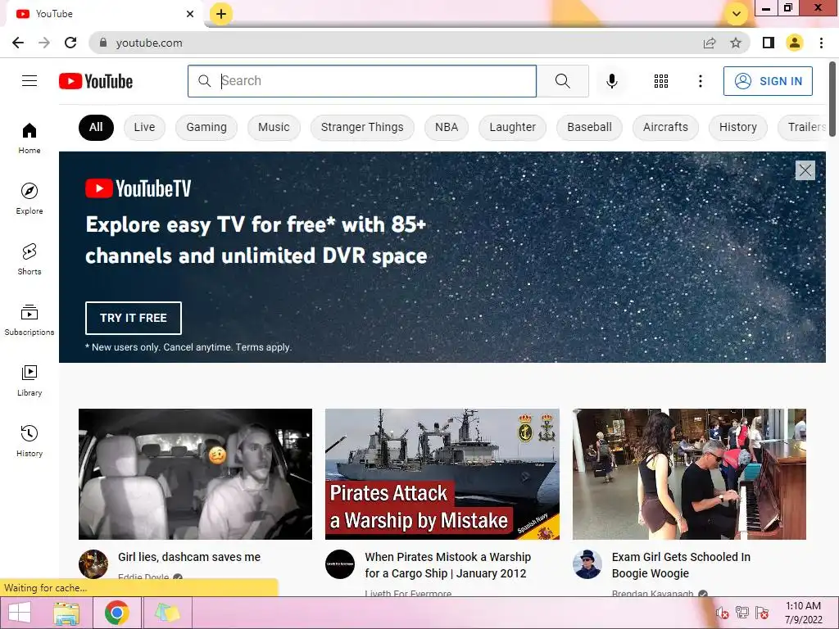
Task: Select the Live filter chip
Action: click(144, 127)
